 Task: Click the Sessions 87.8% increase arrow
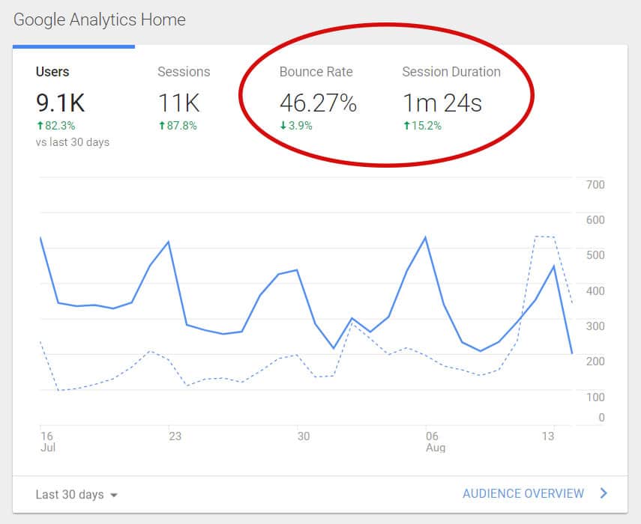coord(162,125)
